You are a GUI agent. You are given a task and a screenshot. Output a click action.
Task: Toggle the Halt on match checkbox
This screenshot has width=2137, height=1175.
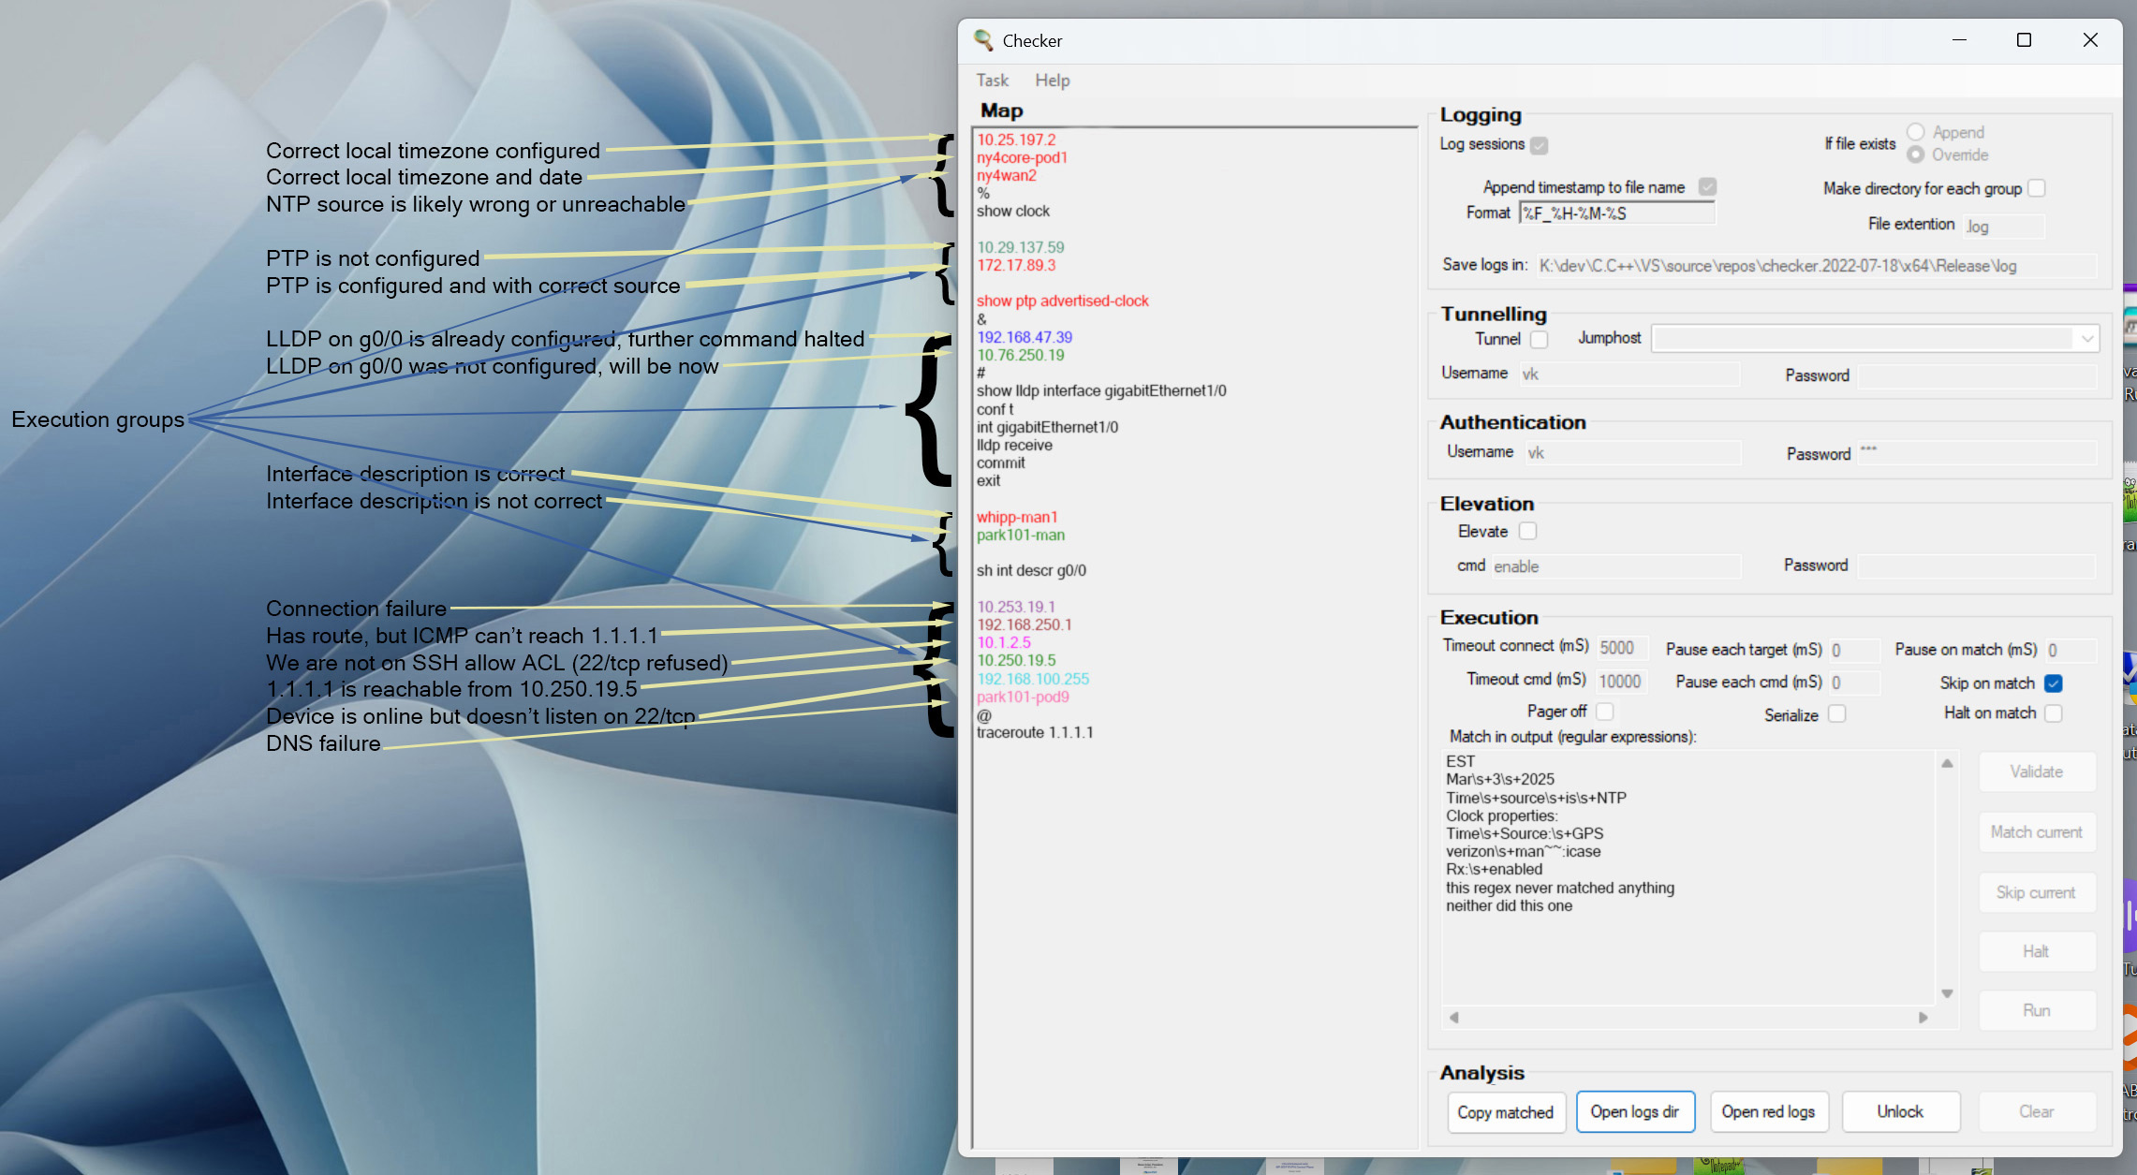[x=2054, y=713]
